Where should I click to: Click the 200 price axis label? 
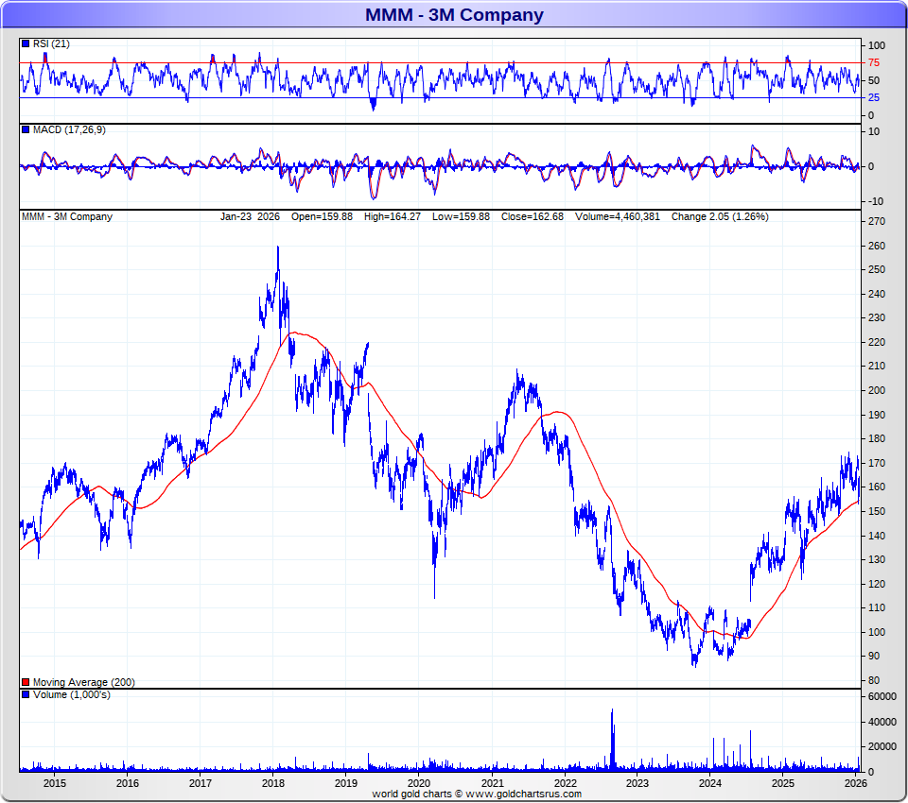click(877, 390)
